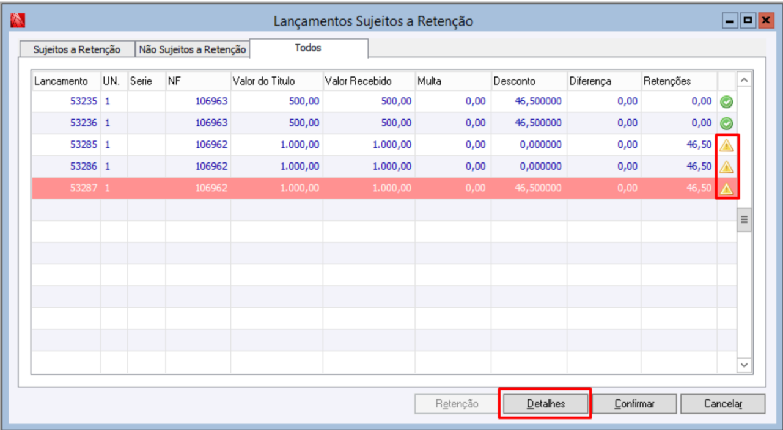Screen dimensions: 783x430
Task: Click warning icon on highlighted row 53287
Action: (x=726, y=189)
